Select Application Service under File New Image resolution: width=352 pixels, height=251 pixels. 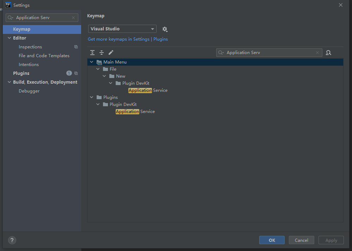(x=148, y=90)
